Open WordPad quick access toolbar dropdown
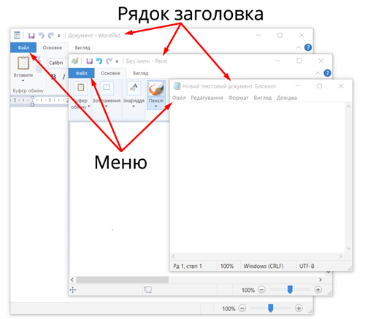 (x=59, y=36)
